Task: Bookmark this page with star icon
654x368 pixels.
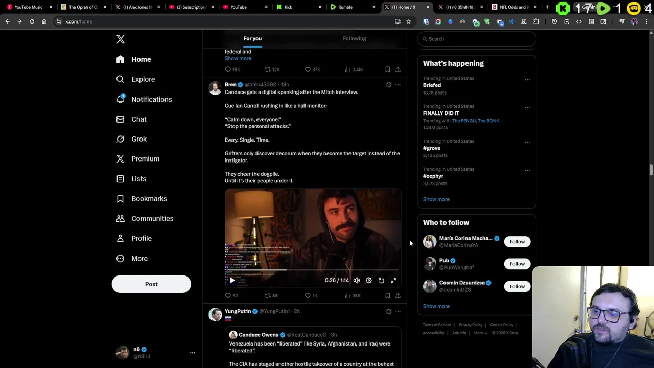Action: (x=409, y=21)
